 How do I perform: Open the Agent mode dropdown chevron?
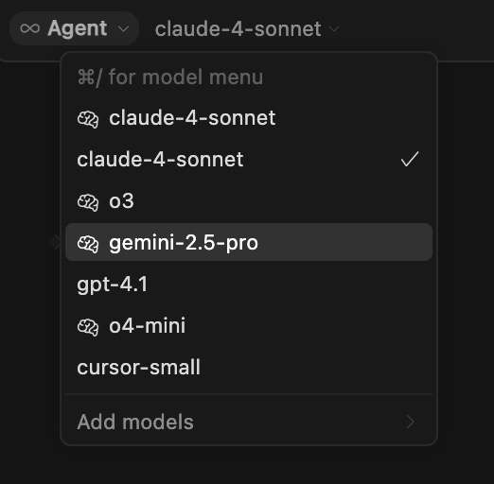pos(123,29)
